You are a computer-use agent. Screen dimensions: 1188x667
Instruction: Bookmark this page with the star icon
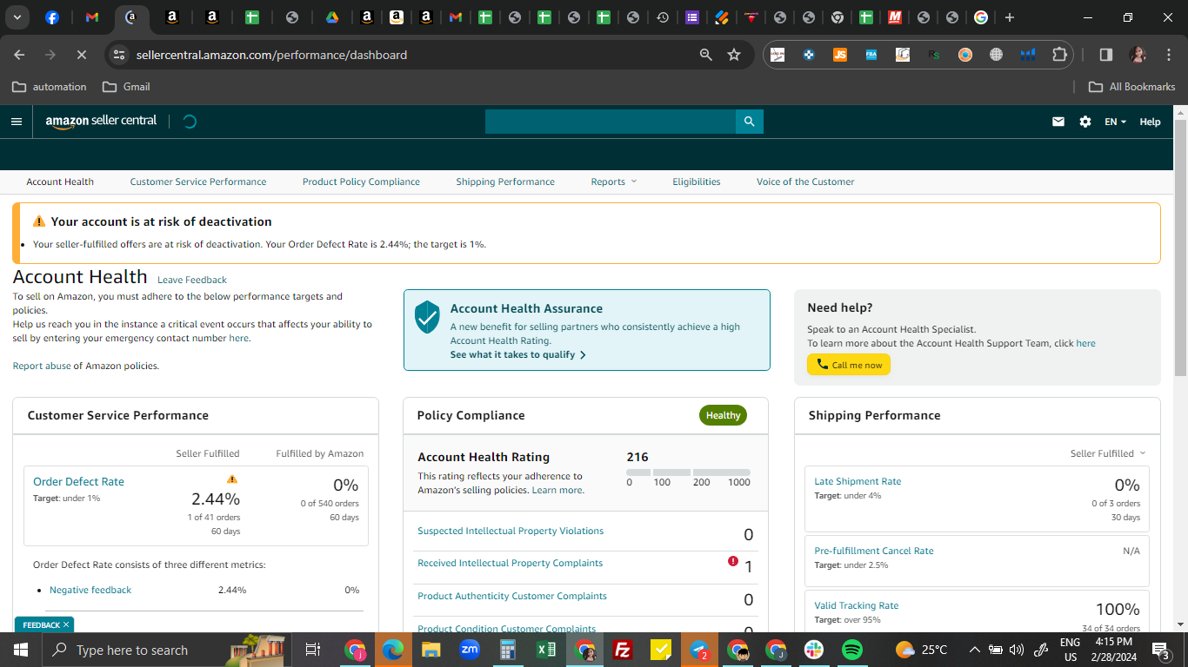[x=734, y=55]
